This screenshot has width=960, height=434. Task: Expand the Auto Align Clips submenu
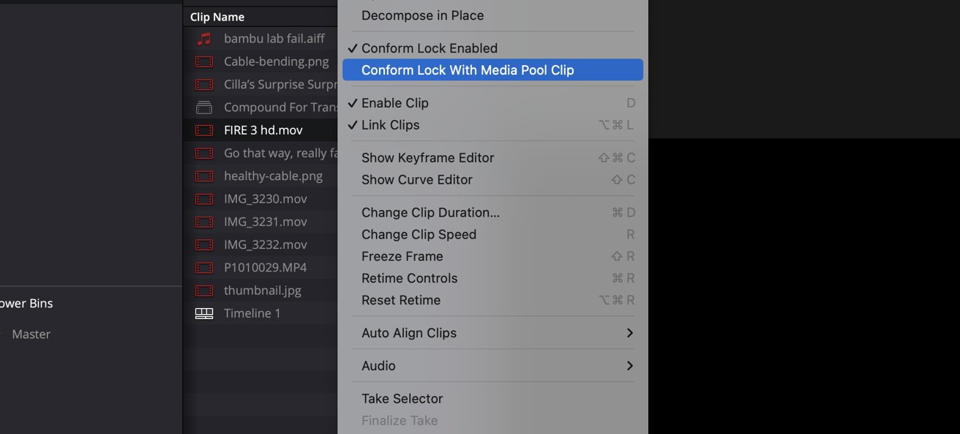coord(409,332)
